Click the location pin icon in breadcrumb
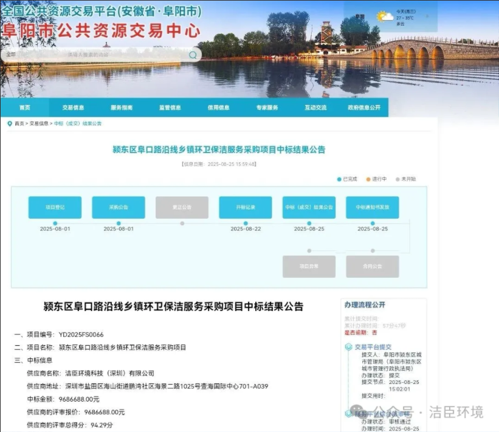499x432 pixels. coord(10,123)
